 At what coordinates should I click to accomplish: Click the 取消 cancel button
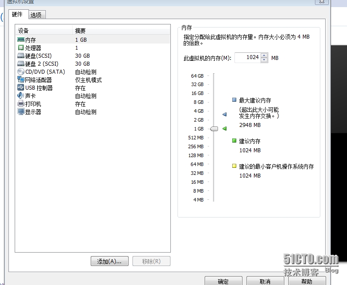point(265,281)
